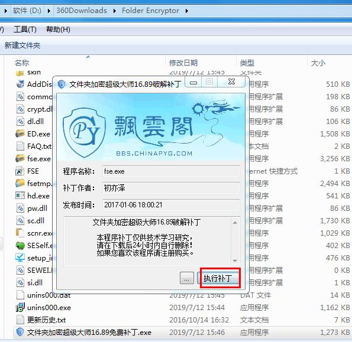Open the 工具(T) menu
352x342 pixels.
tap(25, 30)
